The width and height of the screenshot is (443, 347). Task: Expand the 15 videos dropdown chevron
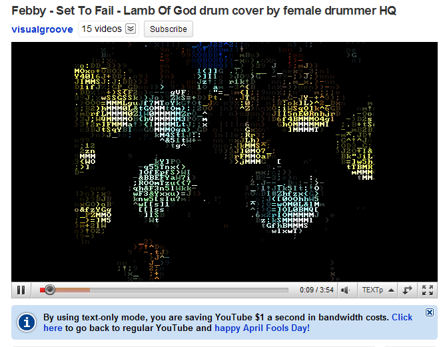pyautogui.click(x=131, y=29)
